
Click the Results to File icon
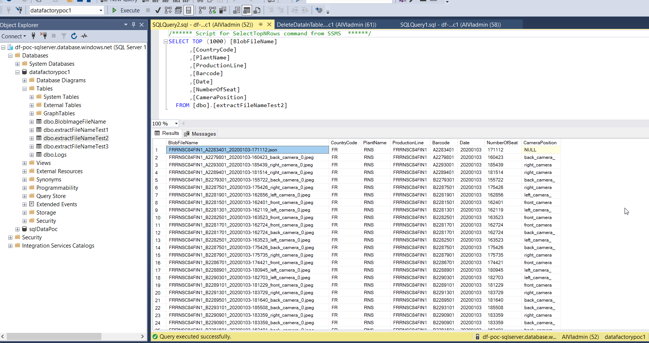pos(257,10)
